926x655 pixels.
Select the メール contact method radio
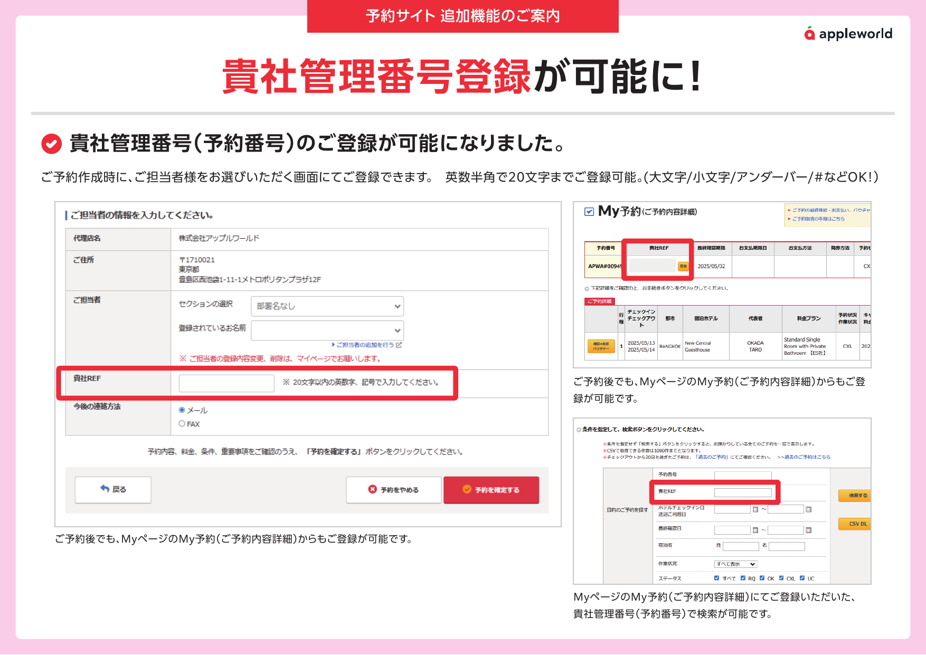[x=182, y=410]
